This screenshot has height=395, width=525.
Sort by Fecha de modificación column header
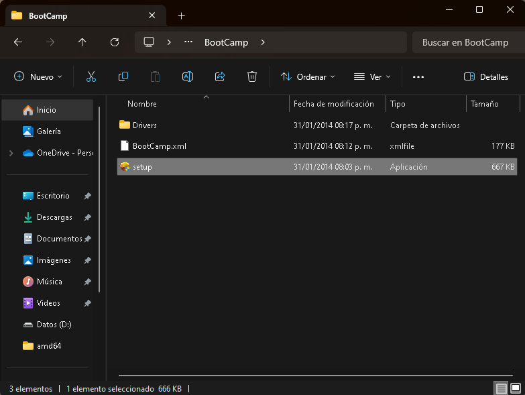point(333,104)
